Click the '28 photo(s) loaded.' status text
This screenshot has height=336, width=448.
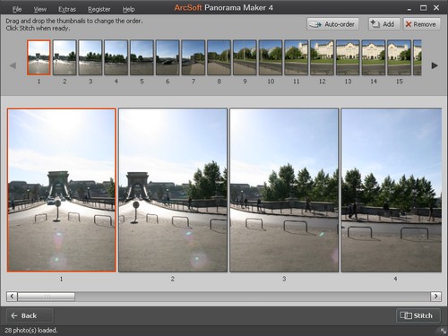click(x=31, y=331)
